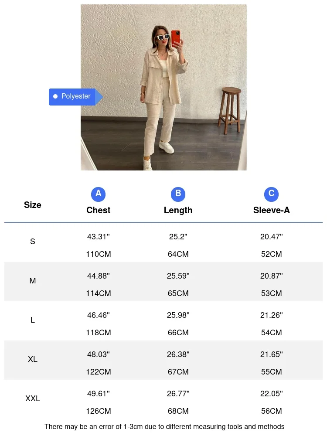Click the white dot on Polyester tag
The height and width of the screenshot is (436, 327).
point(55,96)
